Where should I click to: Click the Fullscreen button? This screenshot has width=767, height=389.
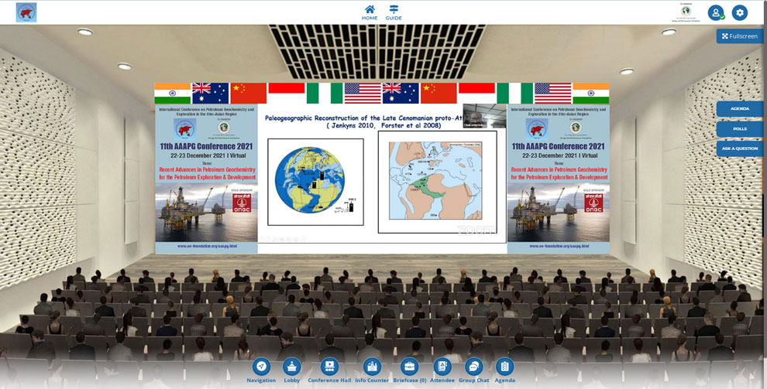(x=740, y=36)
